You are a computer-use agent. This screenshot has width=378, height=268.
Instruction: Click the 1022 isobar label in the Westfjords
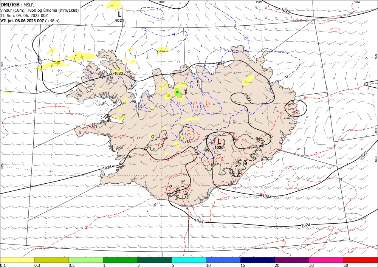pyautogui.click(x=119, y=73)
